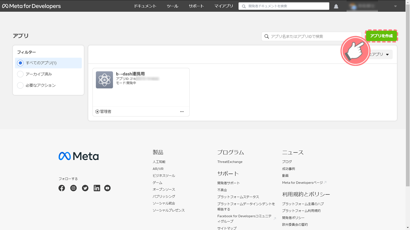Open ソーシャルプレゼンス link
This screenshot has height=230, width=410.
(169, 210)
